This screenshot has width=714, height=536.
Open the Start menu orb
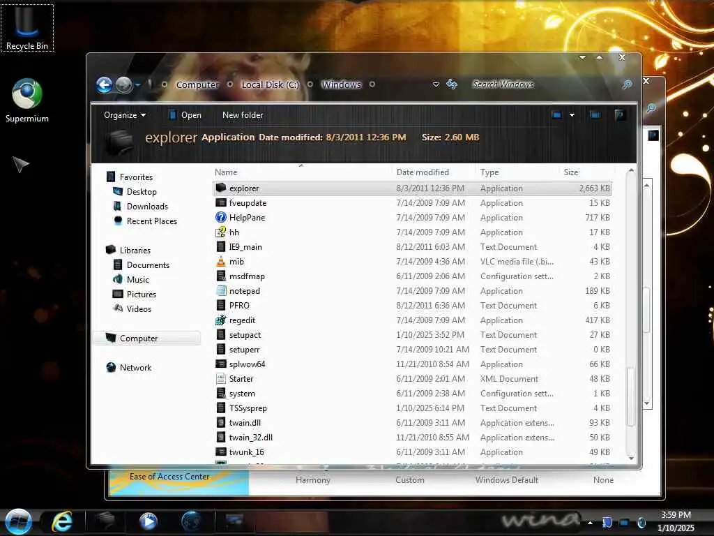(x=18, y=522)
